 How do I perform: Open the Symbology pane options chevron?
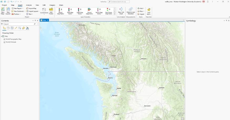point(224,21)
